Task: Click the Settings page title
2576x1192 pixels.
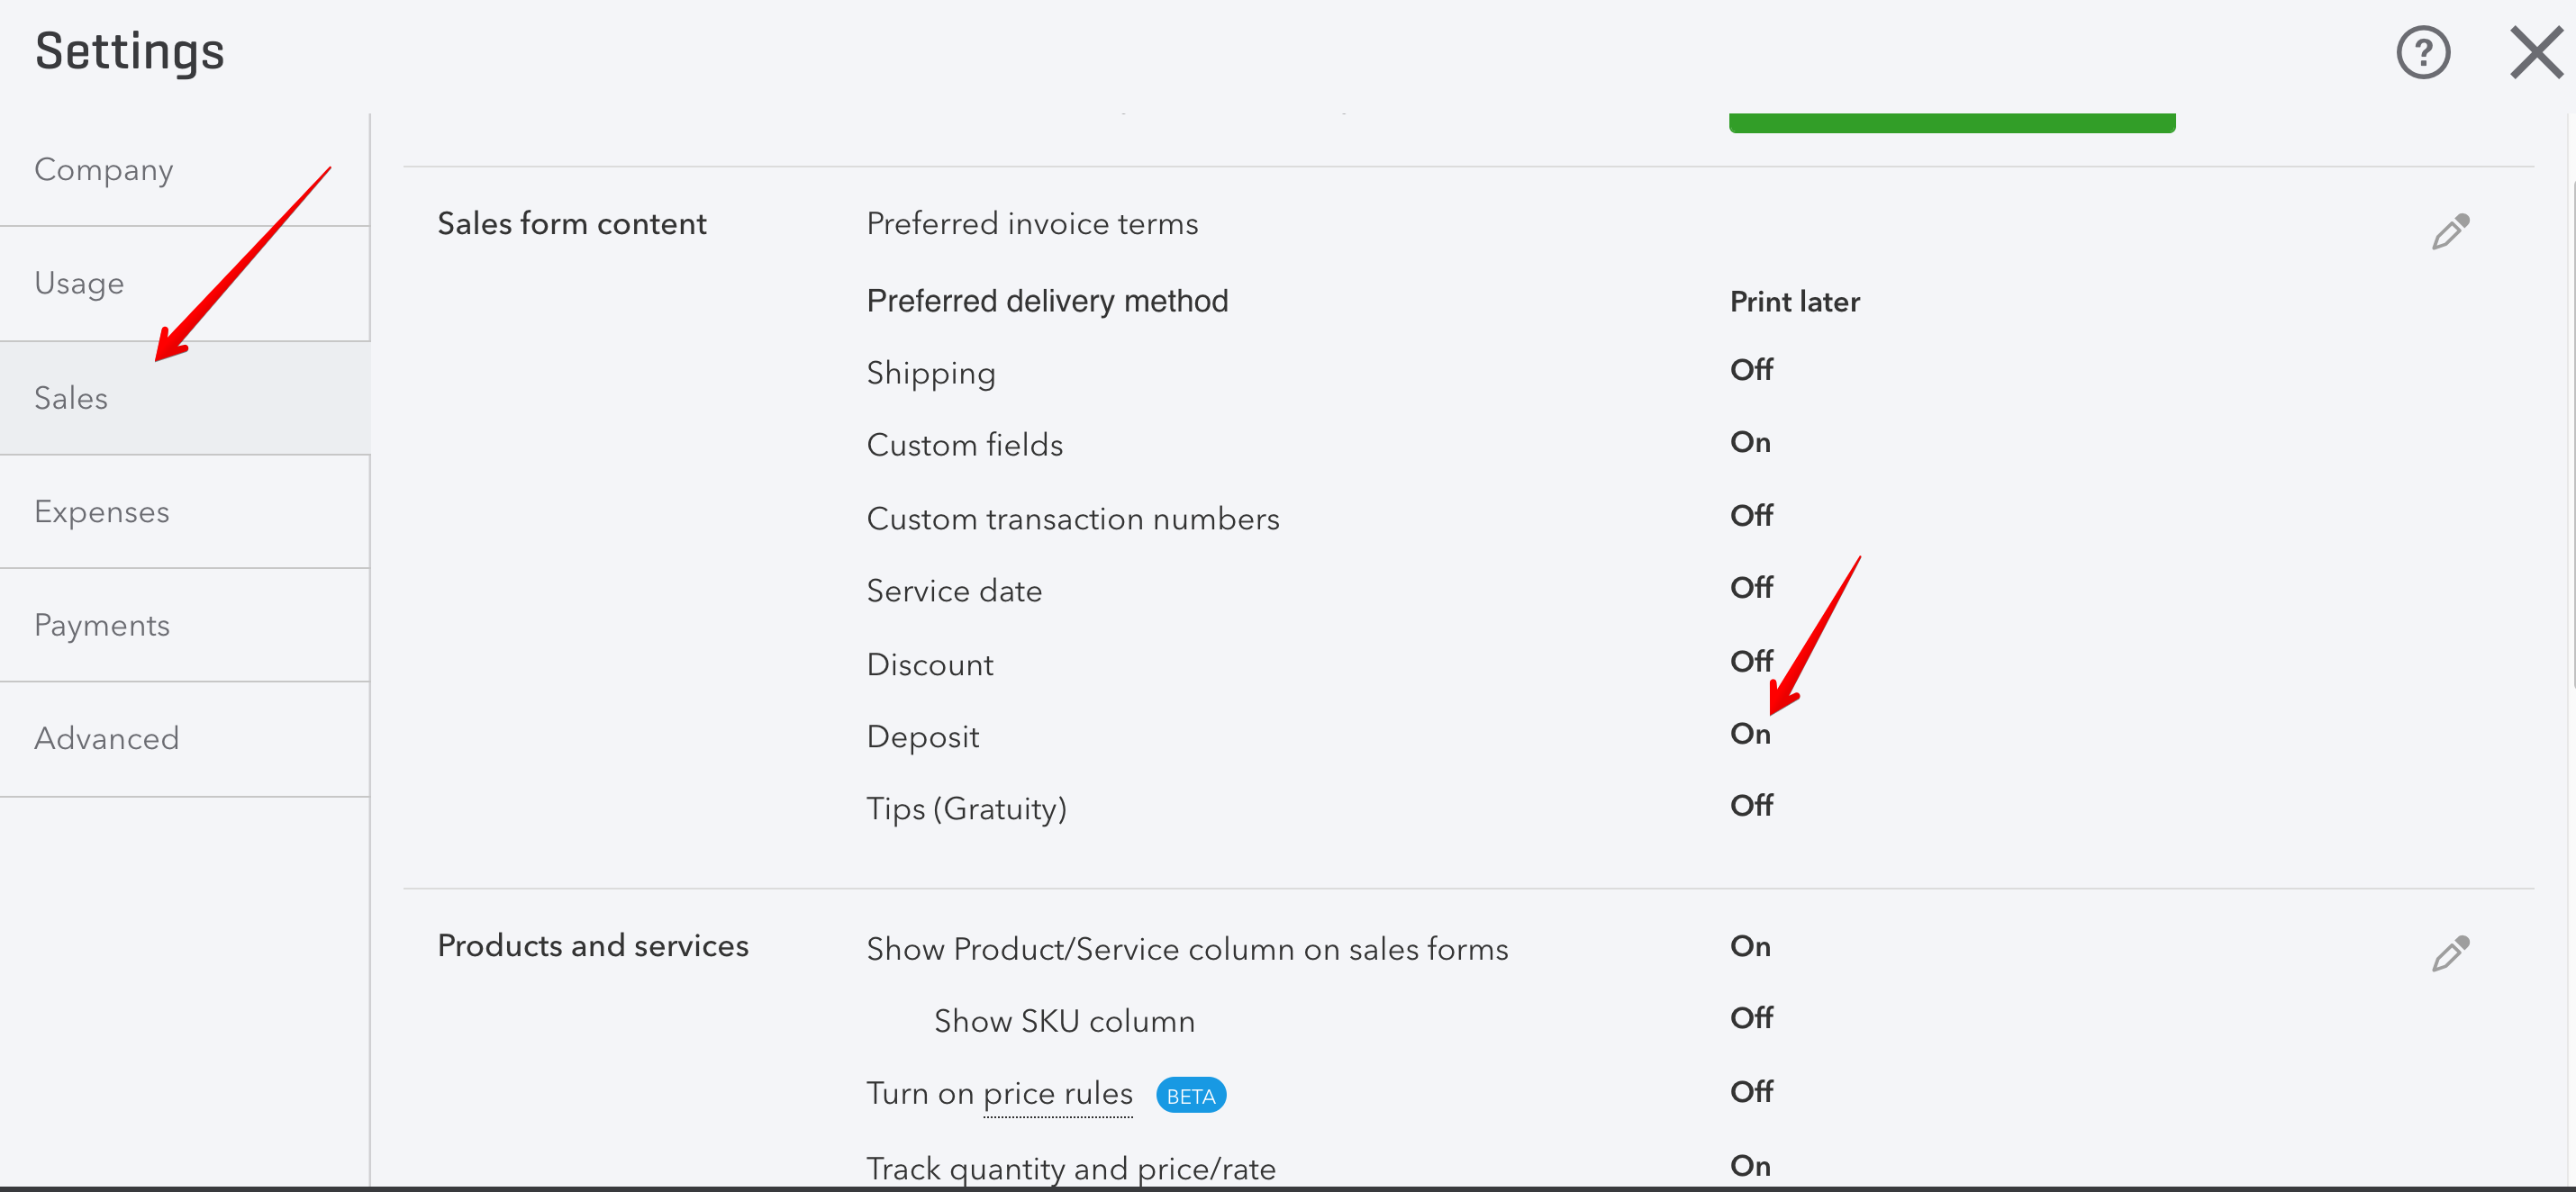Action: (x=129, y=52)
